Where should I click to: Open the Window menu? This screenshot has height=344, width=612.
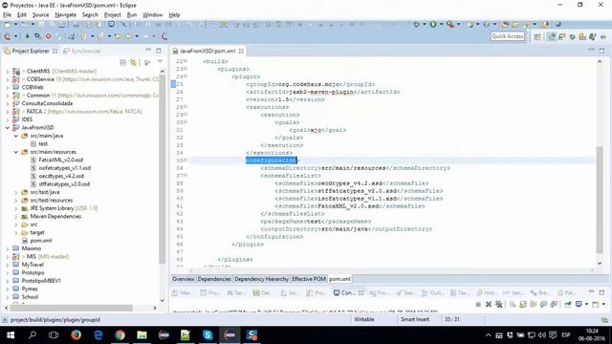(x=153, y=15)
